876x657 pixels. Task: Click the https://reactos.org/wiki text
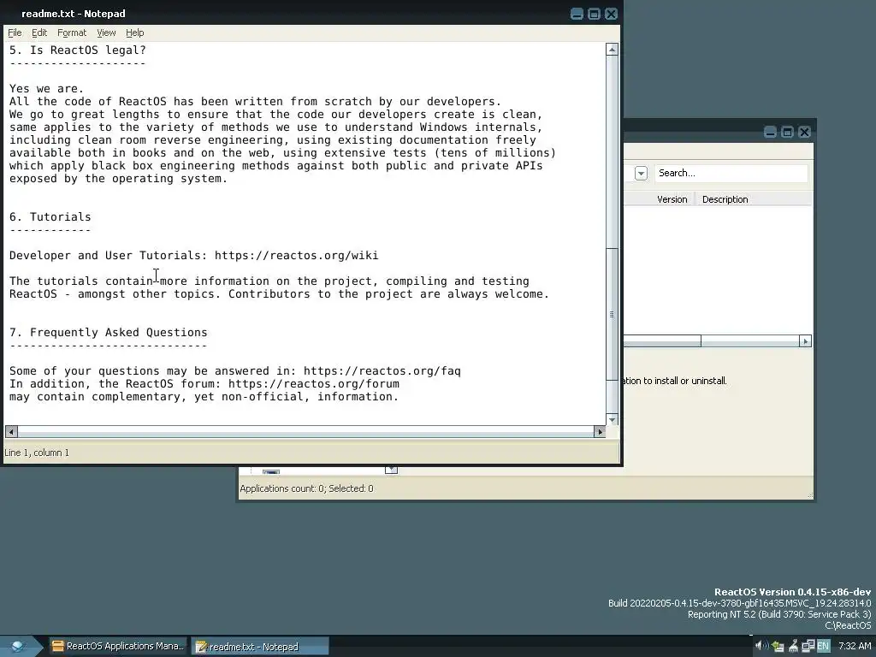[x=296, y=255]
